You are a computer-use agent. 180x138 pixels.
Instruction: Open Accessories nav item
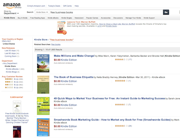coord(106,18)
